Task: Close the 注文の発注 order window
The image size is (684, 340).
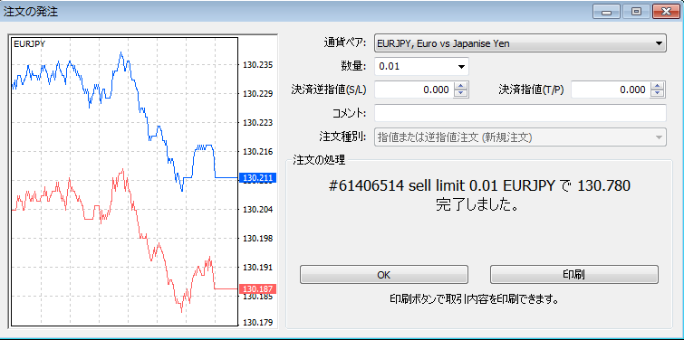Action: (666, 12)
